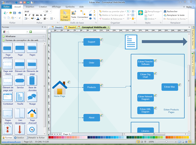Close the Conceptual WebSite.edx tab
The height and width of the screenshot is (145, 196).
[108, 27]
